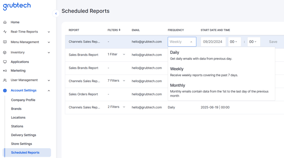
Task: Click the START DATE AND TIME header
Action: coord(215,30)
